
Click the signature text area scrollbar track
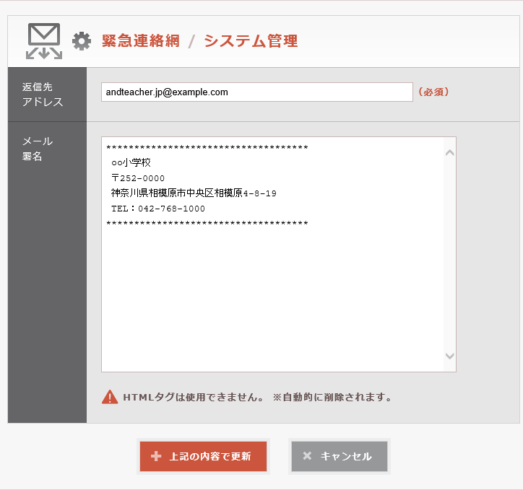449,254
